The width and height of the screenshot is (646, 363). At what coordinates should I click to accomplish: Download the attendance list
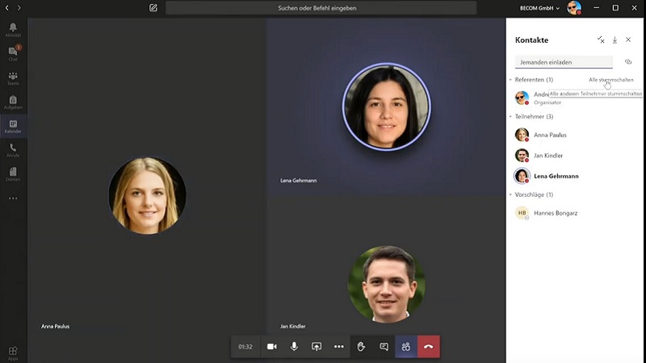point(615,40)
